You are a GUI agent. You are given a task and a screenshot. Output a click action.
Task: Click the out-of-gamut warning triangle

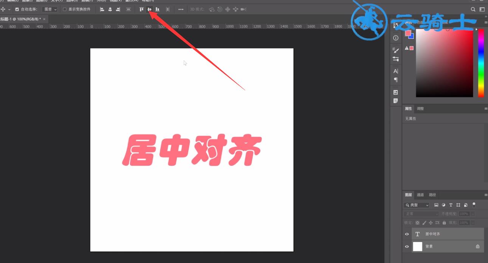point(407,48)
